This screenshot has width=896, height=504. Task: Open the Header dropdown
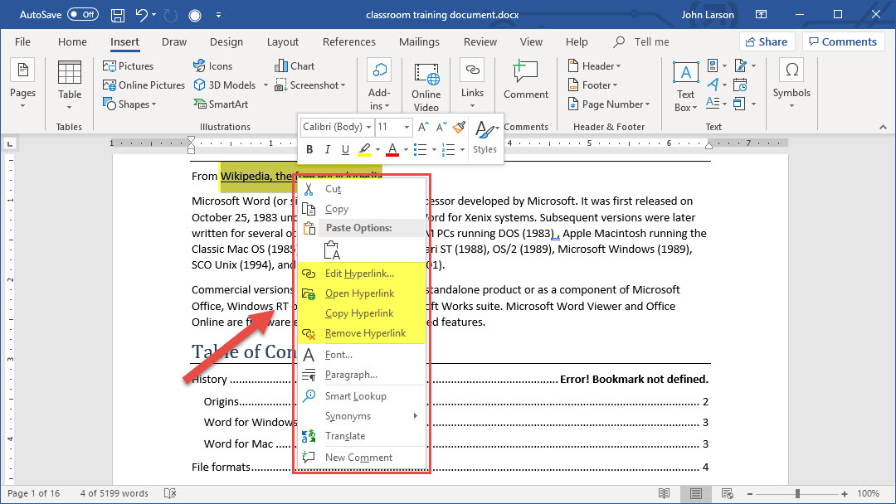coord(597,66)
